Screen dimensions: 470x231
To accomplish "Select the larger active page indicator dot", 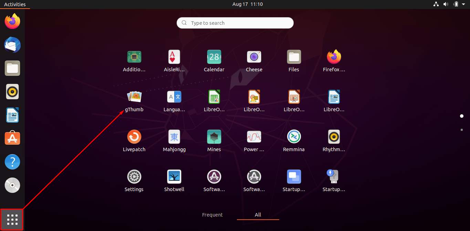I will tap(462, 116).
